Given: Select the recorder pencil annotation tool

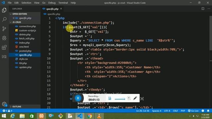Looking at the screenshot, I should pyautogui.click(x=135, y=98).
